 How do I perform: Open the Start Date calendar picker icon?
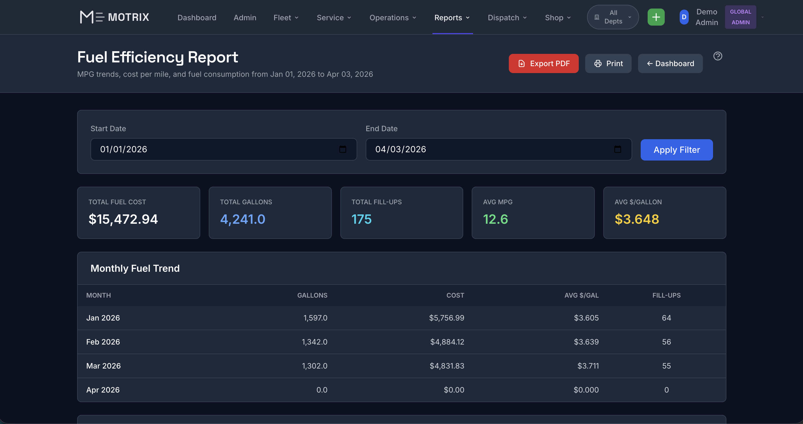(x=343, y=149)
